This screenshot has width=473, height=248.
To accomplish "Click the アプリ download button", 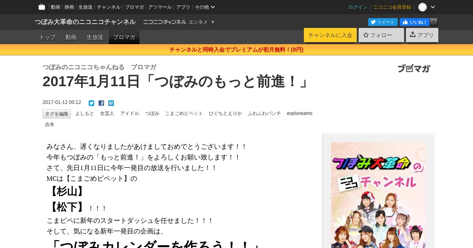I will pyautogui.click(x=422, y=35).
